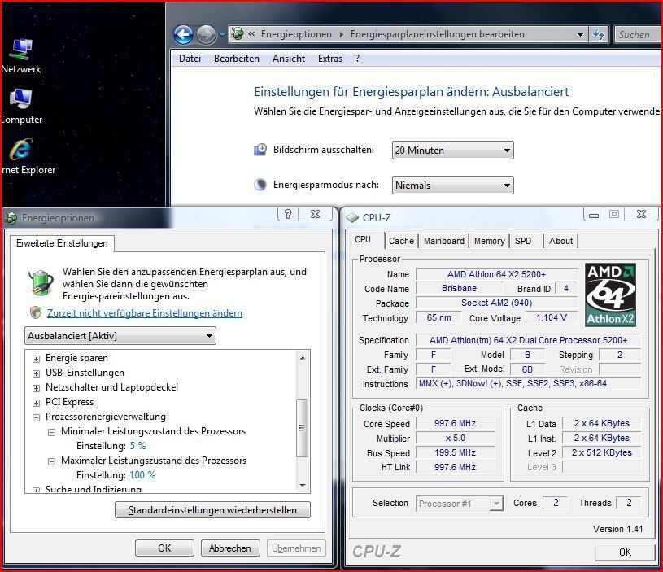Open the Ausbalanciert [Aktiv] plan dropdown
This screenshot has height=572, width=663.
(x=120, y=336)
